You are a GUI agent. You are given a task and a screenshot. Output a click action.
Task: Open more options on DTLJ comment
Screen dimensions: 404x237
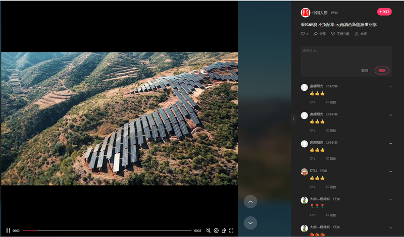point(390,171)
